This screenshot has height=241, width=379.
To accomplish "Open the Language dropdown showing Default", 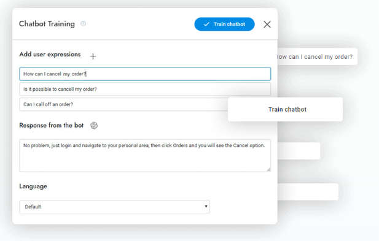I will 115,207.
